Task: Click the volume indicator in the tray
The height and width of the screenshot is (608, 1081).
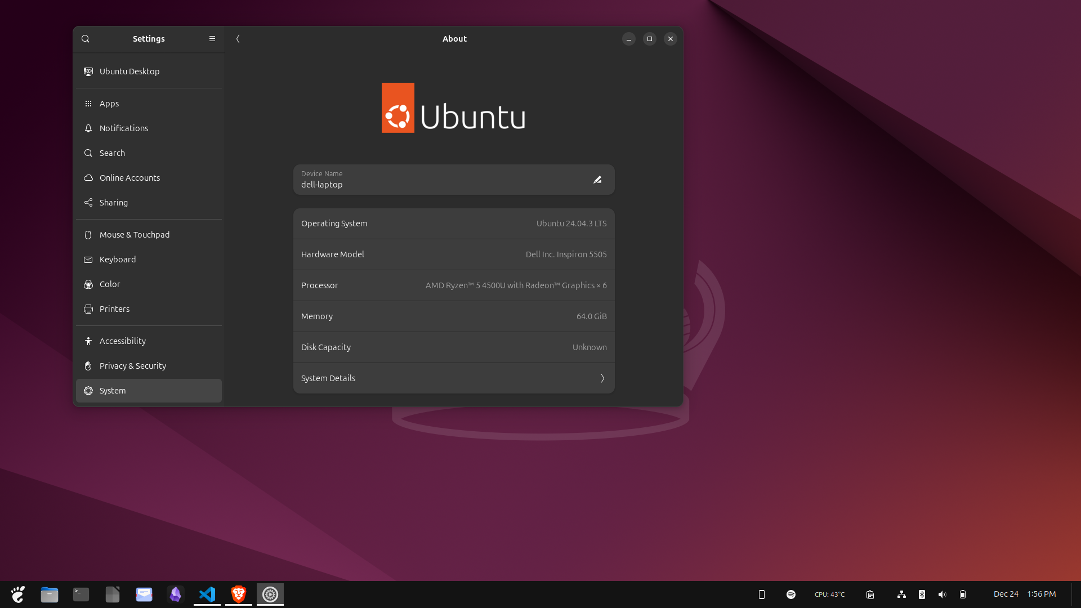Action: [x=942, y=594]
